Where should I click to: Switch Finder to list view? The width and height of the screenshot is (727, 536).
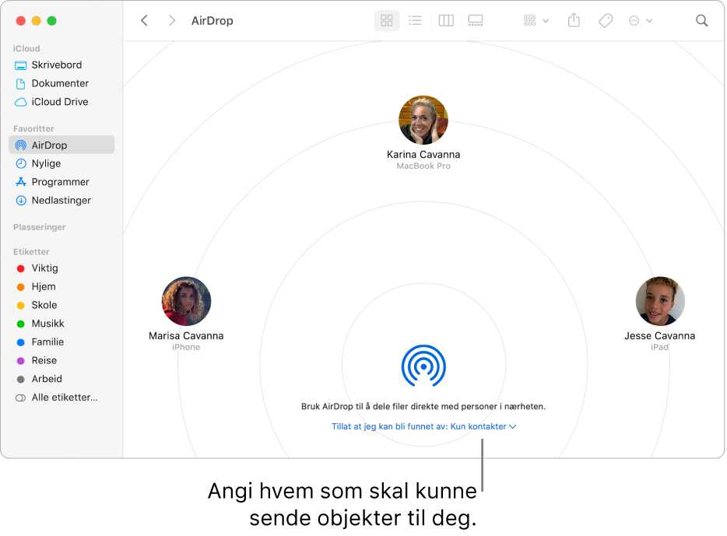416,20
